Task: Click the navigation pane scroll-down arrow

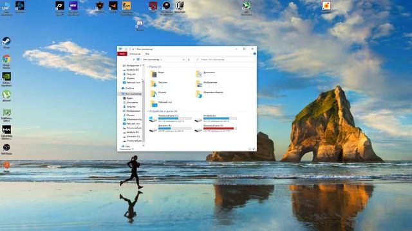Action: [144, 146]
